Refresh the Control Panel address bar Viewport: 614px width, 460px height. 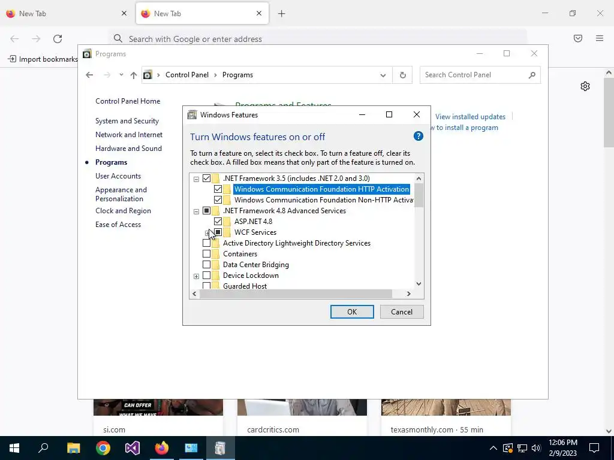click(x=402, y=75)
